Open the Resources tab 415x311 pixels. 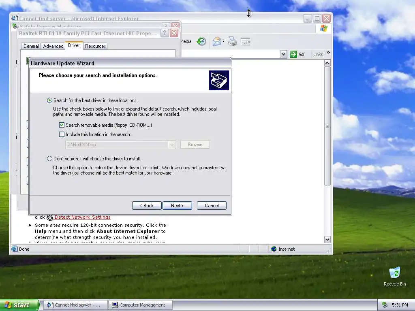[96, 46]
